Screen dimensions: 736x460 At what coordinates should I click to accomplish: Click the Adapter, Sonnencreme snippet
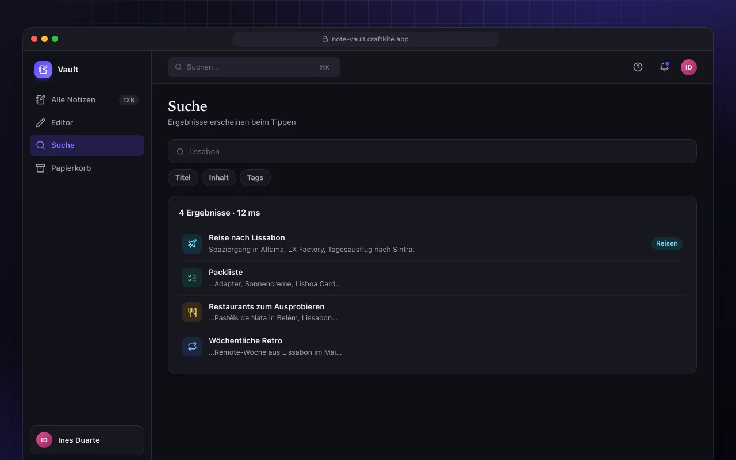pos(275,284)
